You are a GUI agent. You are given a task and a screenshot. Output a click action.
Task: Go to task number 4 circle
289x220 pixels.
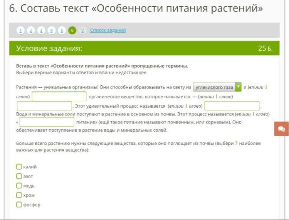tap(52, 30)
